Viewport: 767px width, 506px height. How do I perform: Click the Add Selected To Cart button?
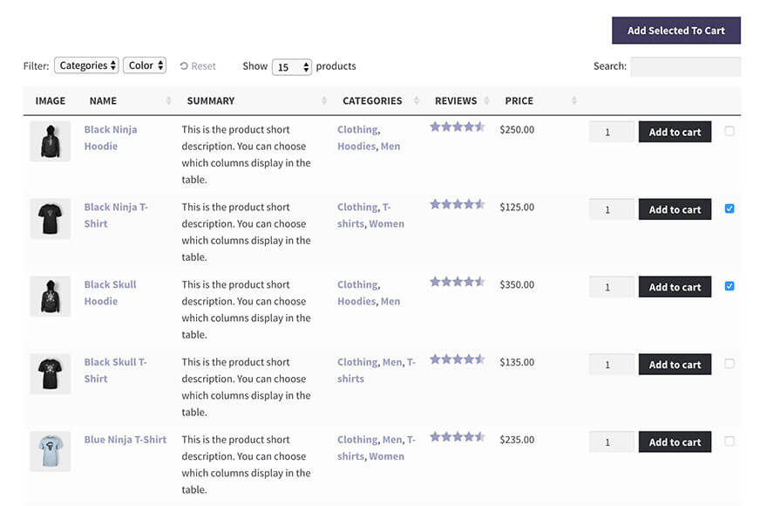[x=676, y=30]
